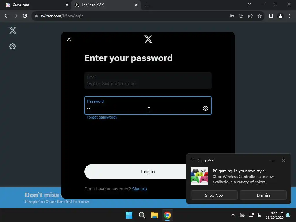Click Chrome icon in taskbar
This screenshot has height=222, width=296.
[x=167, y=215]
